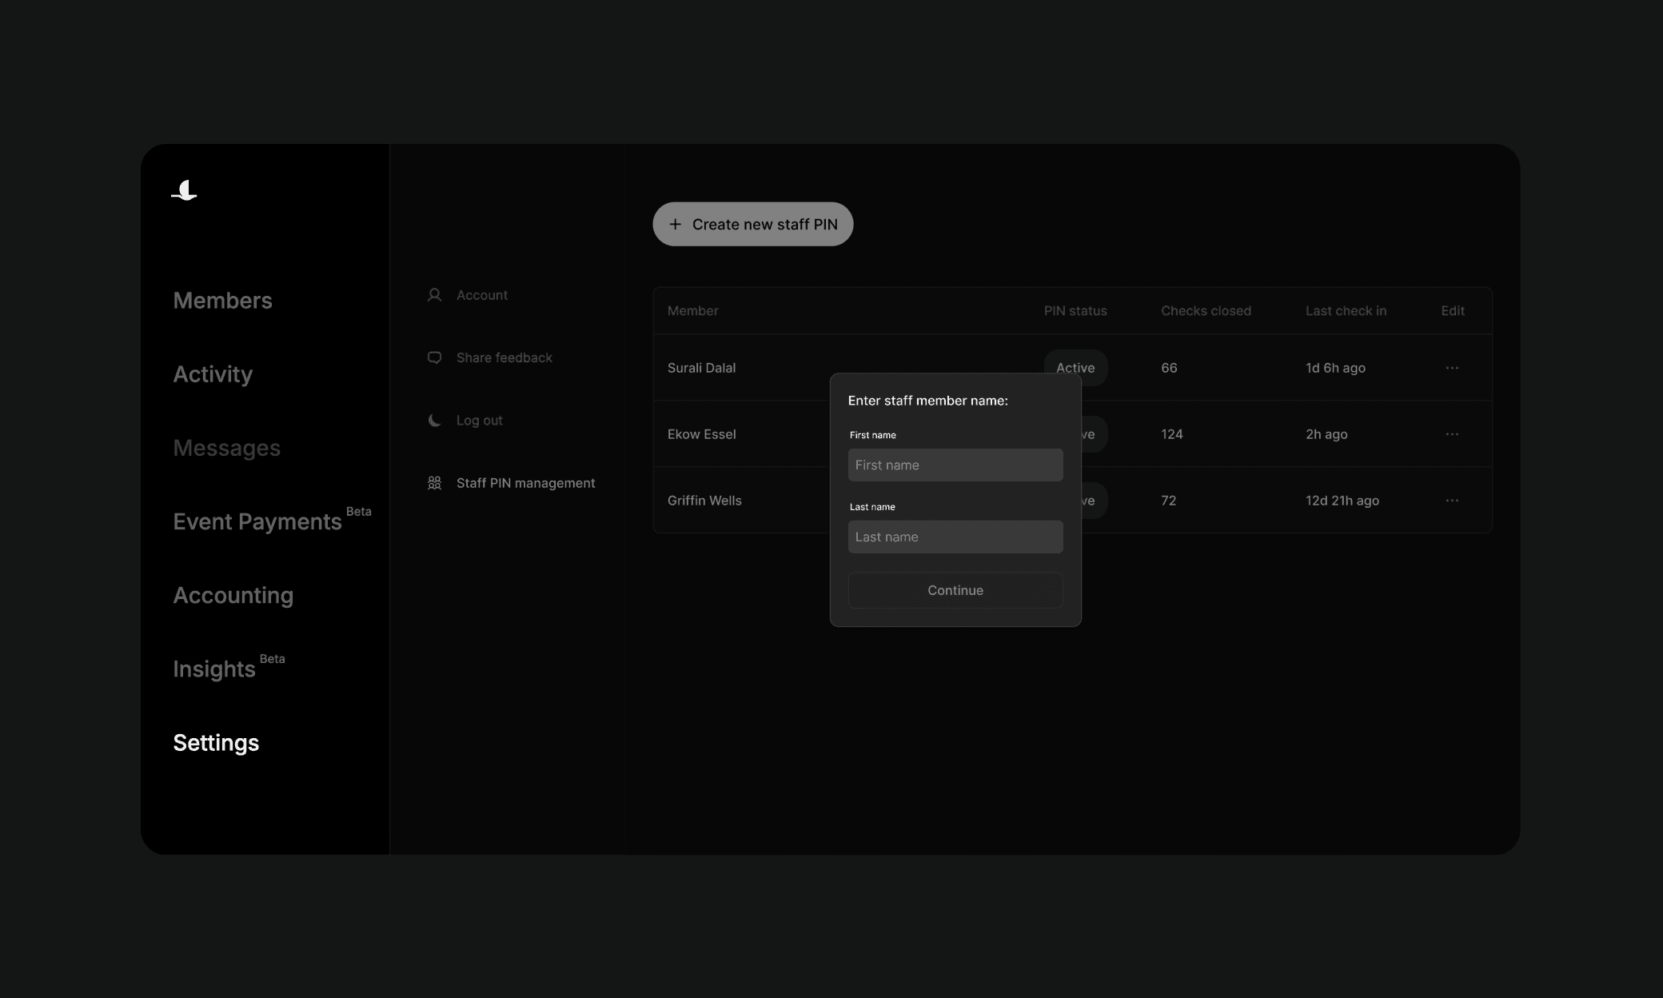Click plus icon on Create new staff PIN
This screenshot has width=1663, height=998.
click(676, 225)
